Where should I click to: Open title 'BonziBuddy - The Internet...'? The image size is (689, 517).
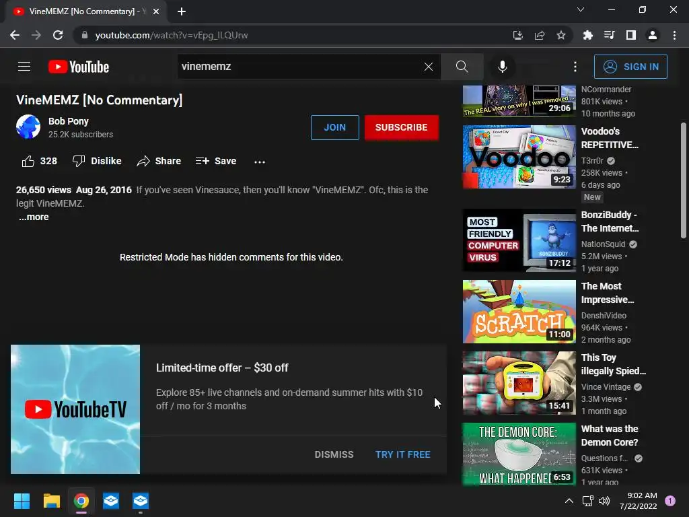click(x=610, y=221)
